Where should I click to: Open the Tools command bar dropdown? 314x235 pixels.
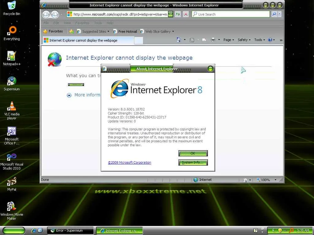pyautogui.click(x=259, y=40)
